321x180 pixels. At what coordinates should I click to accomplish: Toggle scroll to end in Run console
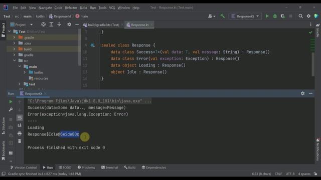(x=20, y=125)
